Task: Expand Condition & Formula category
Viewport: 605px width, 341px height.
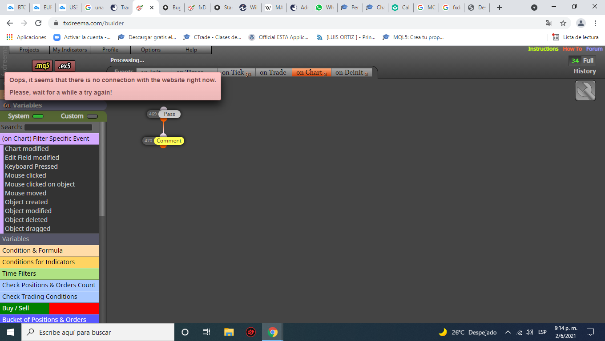Action: point(49,250)
